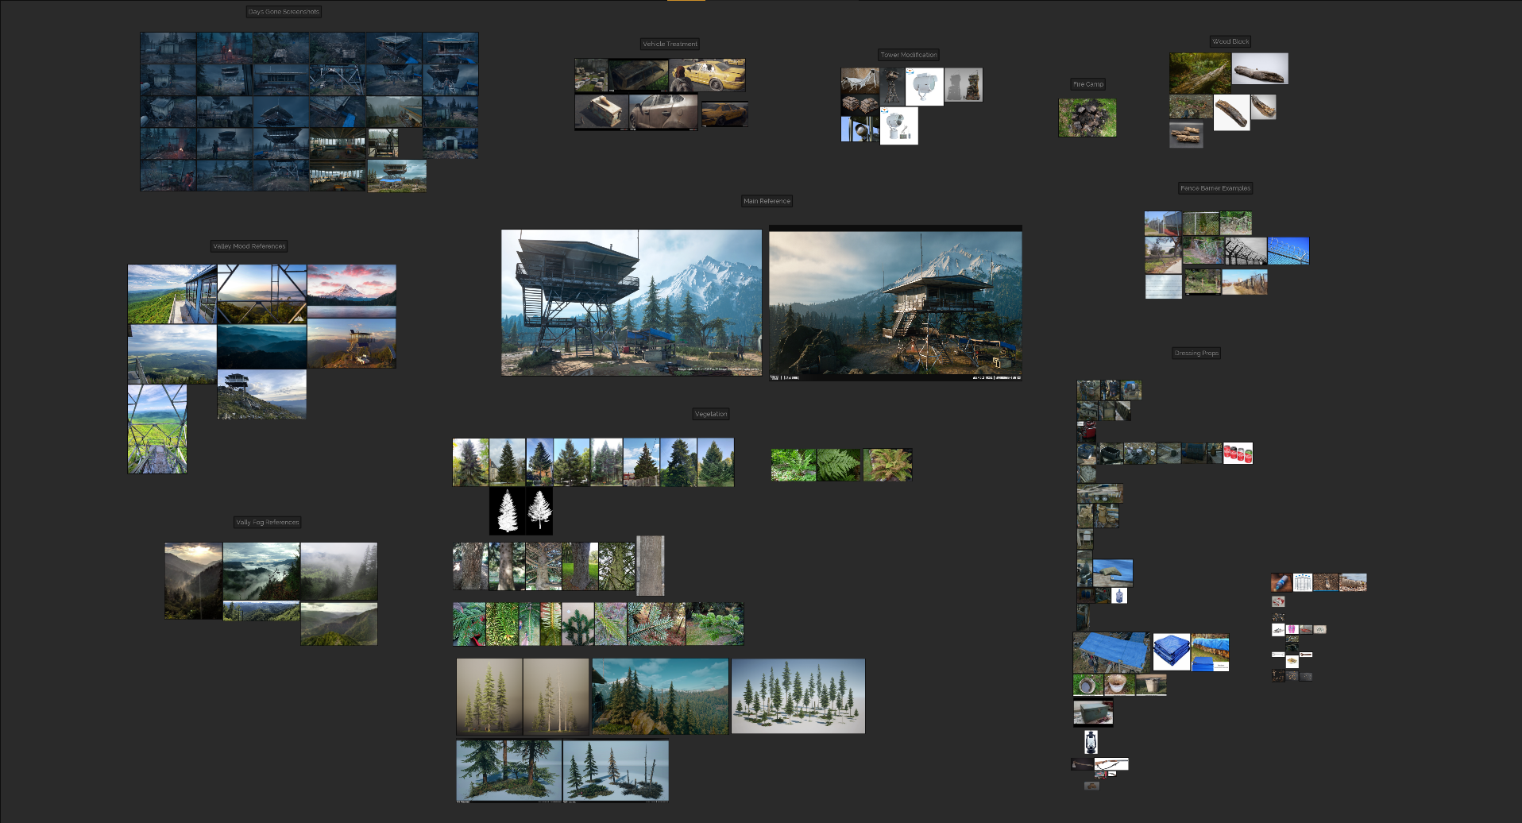Select the black lantern image
1522x823 pixels.
(x=1091, y=742)
